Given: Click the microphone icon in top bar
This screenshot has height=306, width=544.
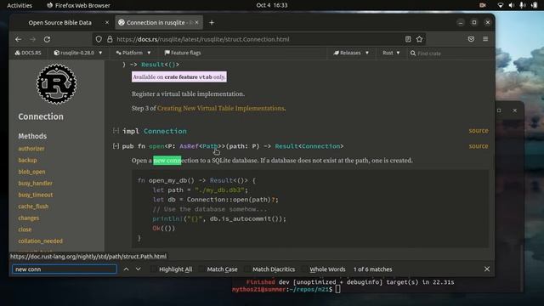Looking at the screenshot, I should pos(523,5).
